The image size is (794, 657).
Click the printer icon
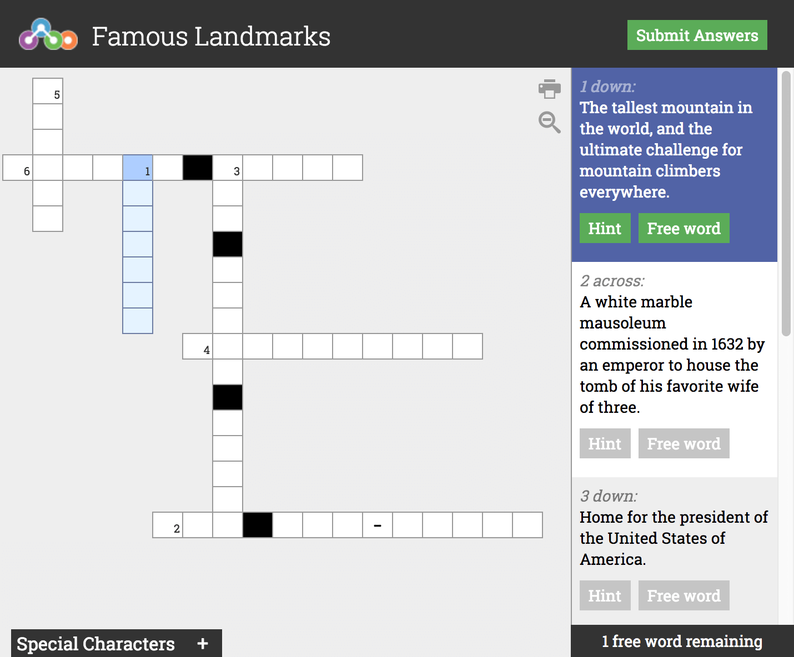coord(549,89)
